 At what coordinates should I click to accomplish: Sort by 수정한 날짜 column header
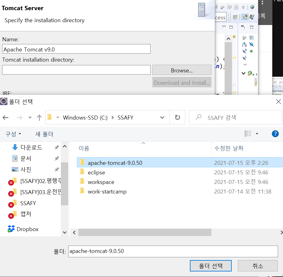(x=229, y=149)
